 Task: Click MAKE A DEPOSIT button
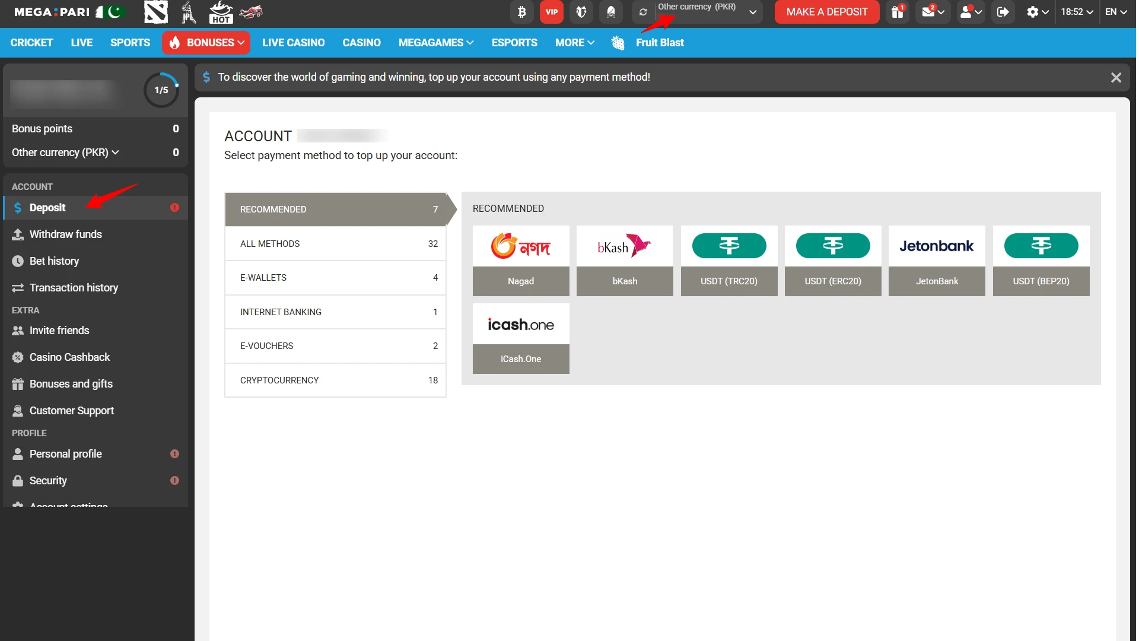click(x=826, y=12)
